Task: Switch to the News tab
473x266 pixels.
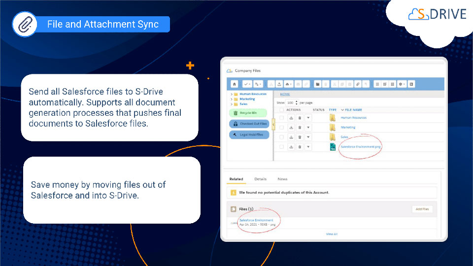Action: click(x=282, y=179)
